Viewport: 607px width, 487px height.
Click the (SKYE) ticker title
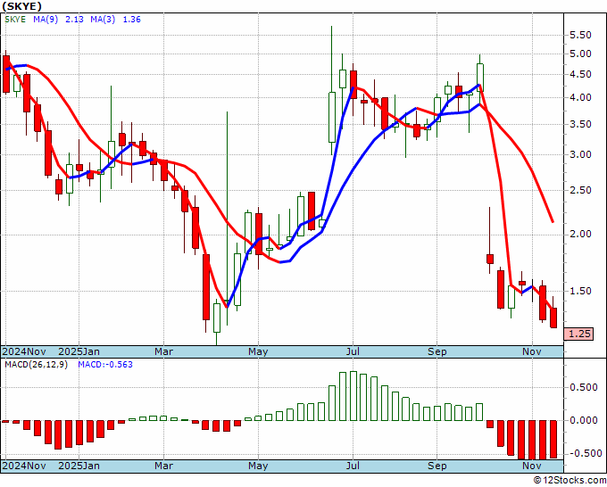(x=21, y=6)
